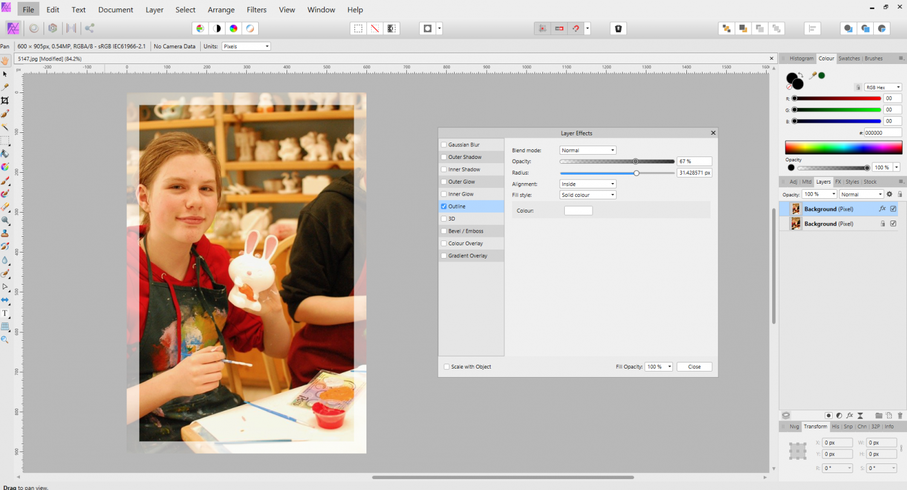Delete layer using the trash icon
Image resolution: width=907 pixels, height=490 pixels.
[x=900, y=416]
